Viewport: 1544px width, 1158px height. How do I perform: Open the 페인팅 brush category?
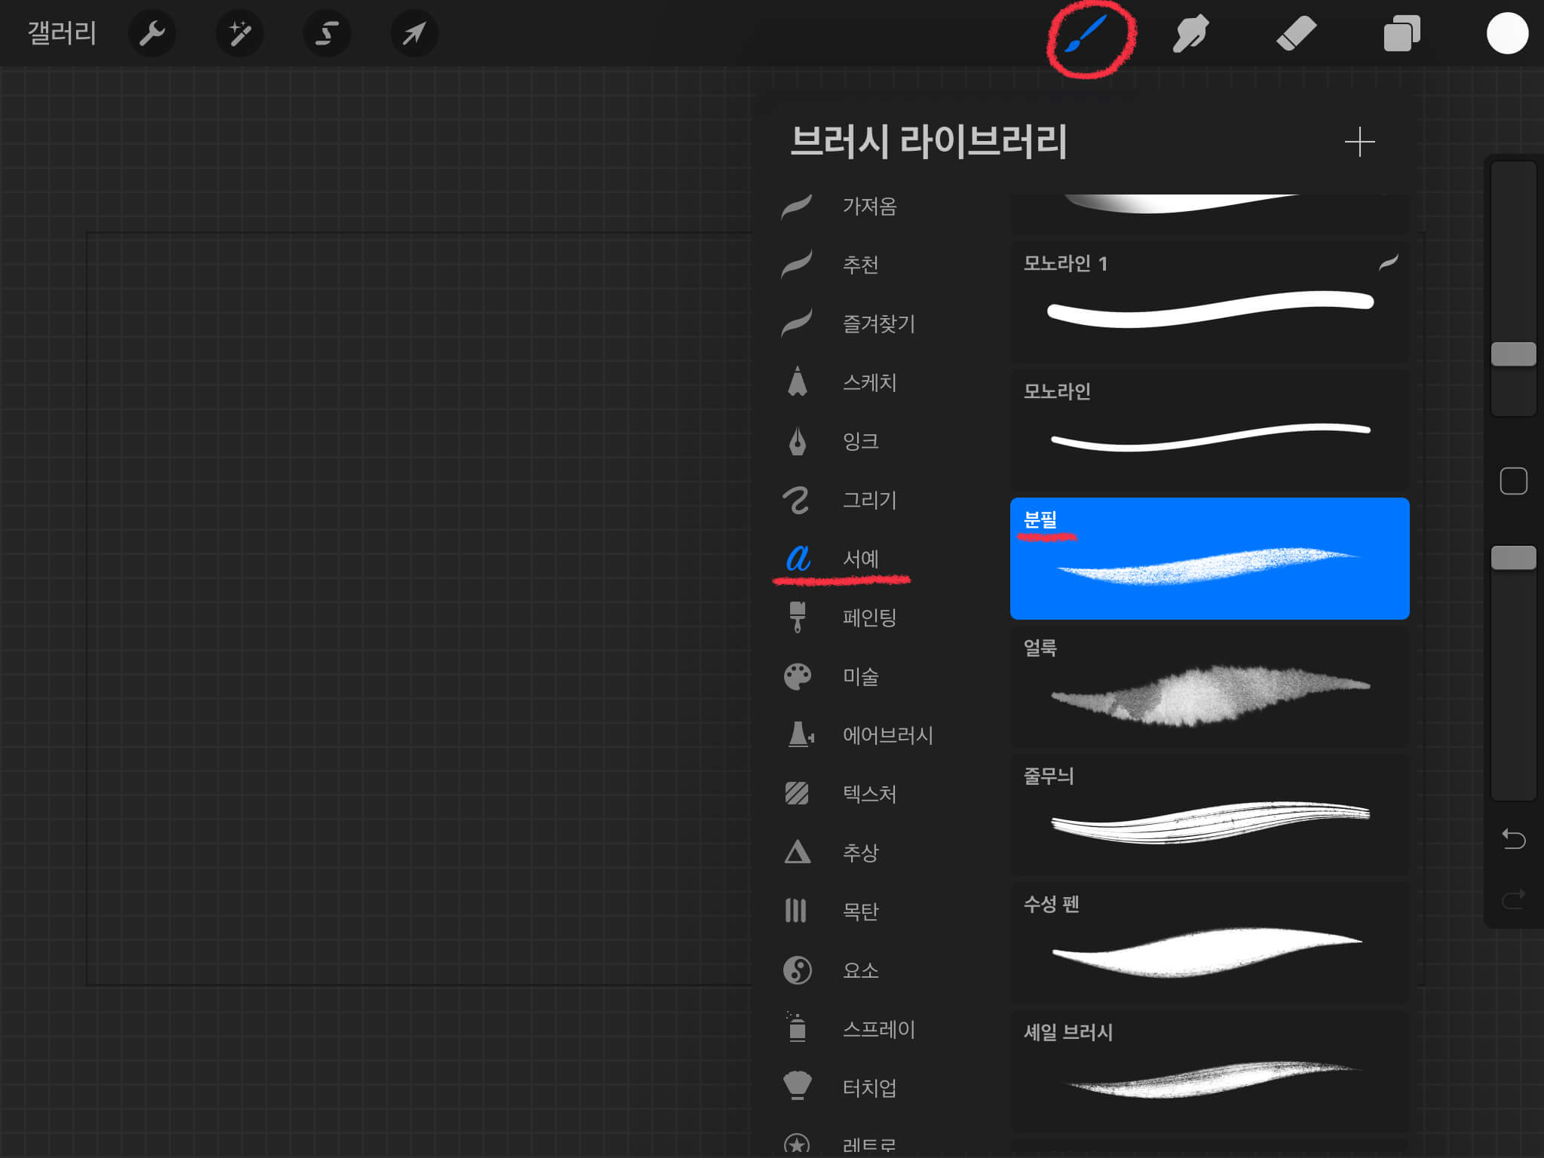click(868, 617)
